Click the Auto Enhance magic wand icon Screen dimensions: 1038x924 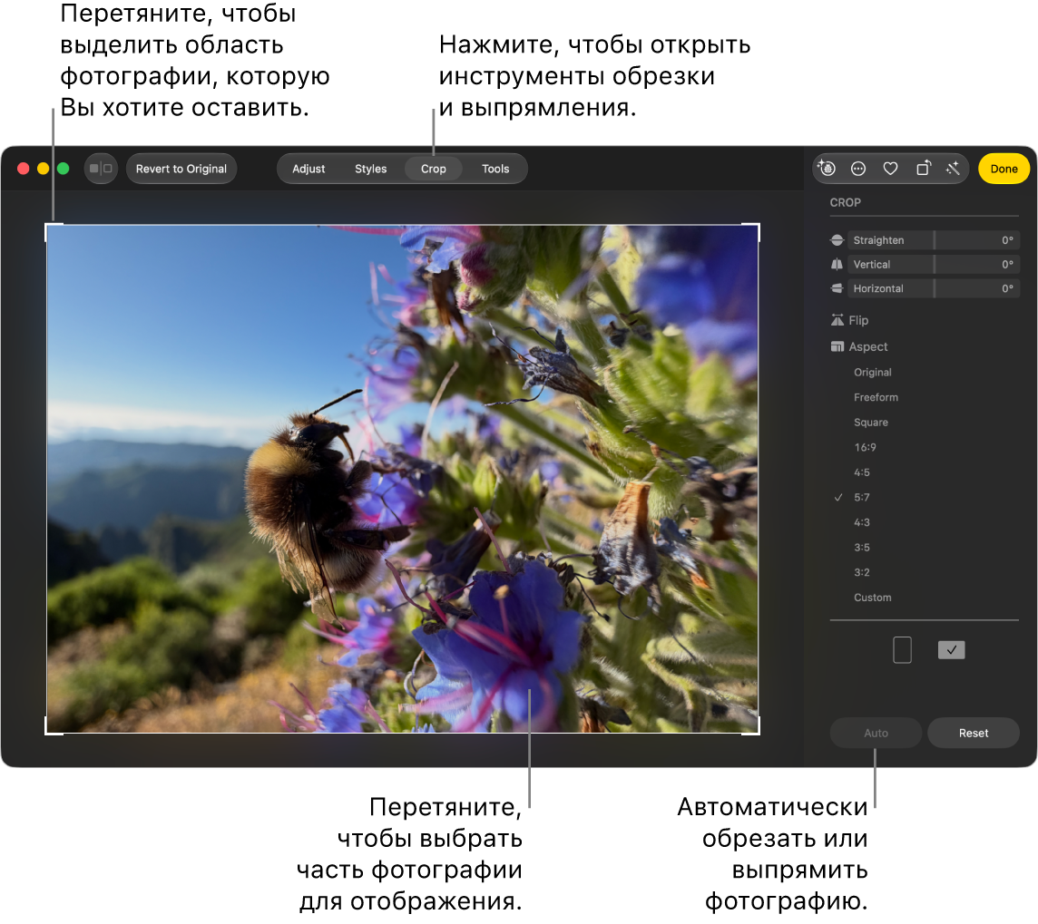coord(953,169)
